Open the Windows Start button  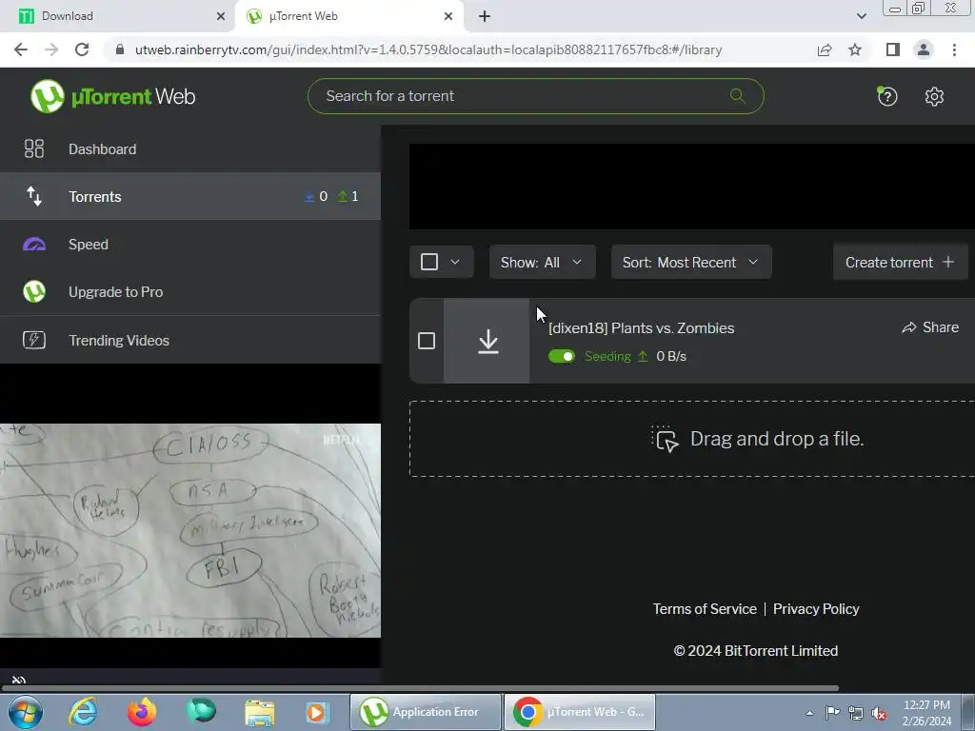point(26,712)
